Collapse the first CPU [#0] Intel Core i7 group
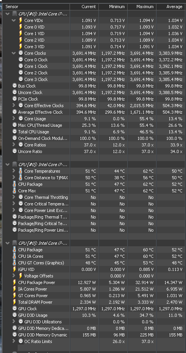186x353 pixels. [x=8, y=14]
